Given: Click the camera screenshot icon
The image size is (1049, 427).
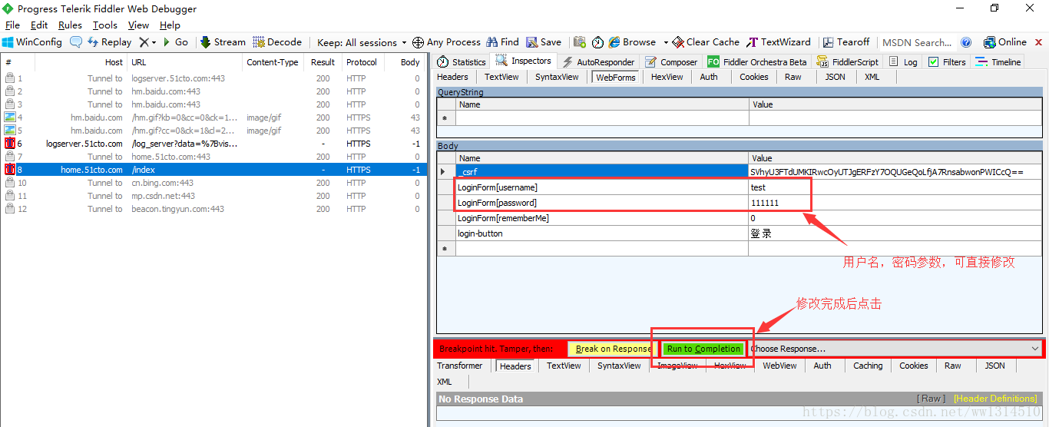Looking at the screenshot, I should (579, 42).
